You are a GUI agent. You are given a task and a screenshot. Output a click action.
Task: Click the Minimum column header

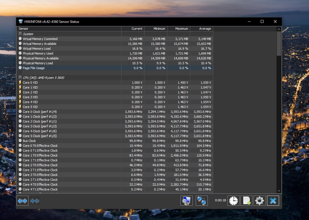point(156,29)
